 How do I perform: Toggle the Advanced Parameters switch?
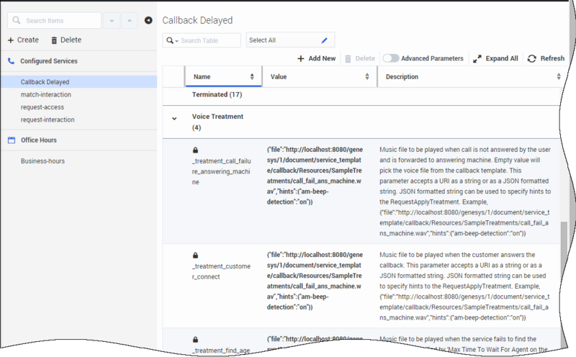390,58
